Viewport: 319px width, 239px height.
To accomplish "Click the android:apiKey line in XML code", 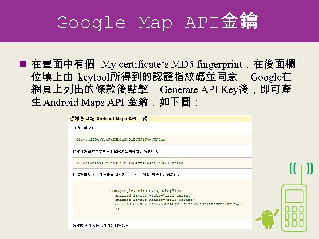I will [x=179, y=204].
